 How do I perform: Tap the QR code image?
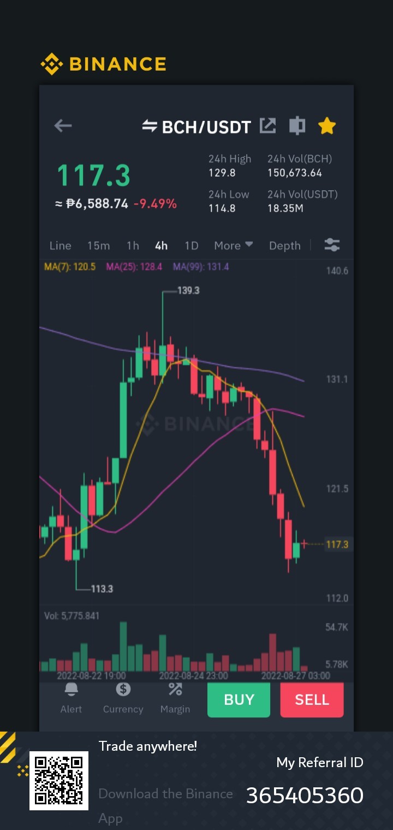click(59, 781)
